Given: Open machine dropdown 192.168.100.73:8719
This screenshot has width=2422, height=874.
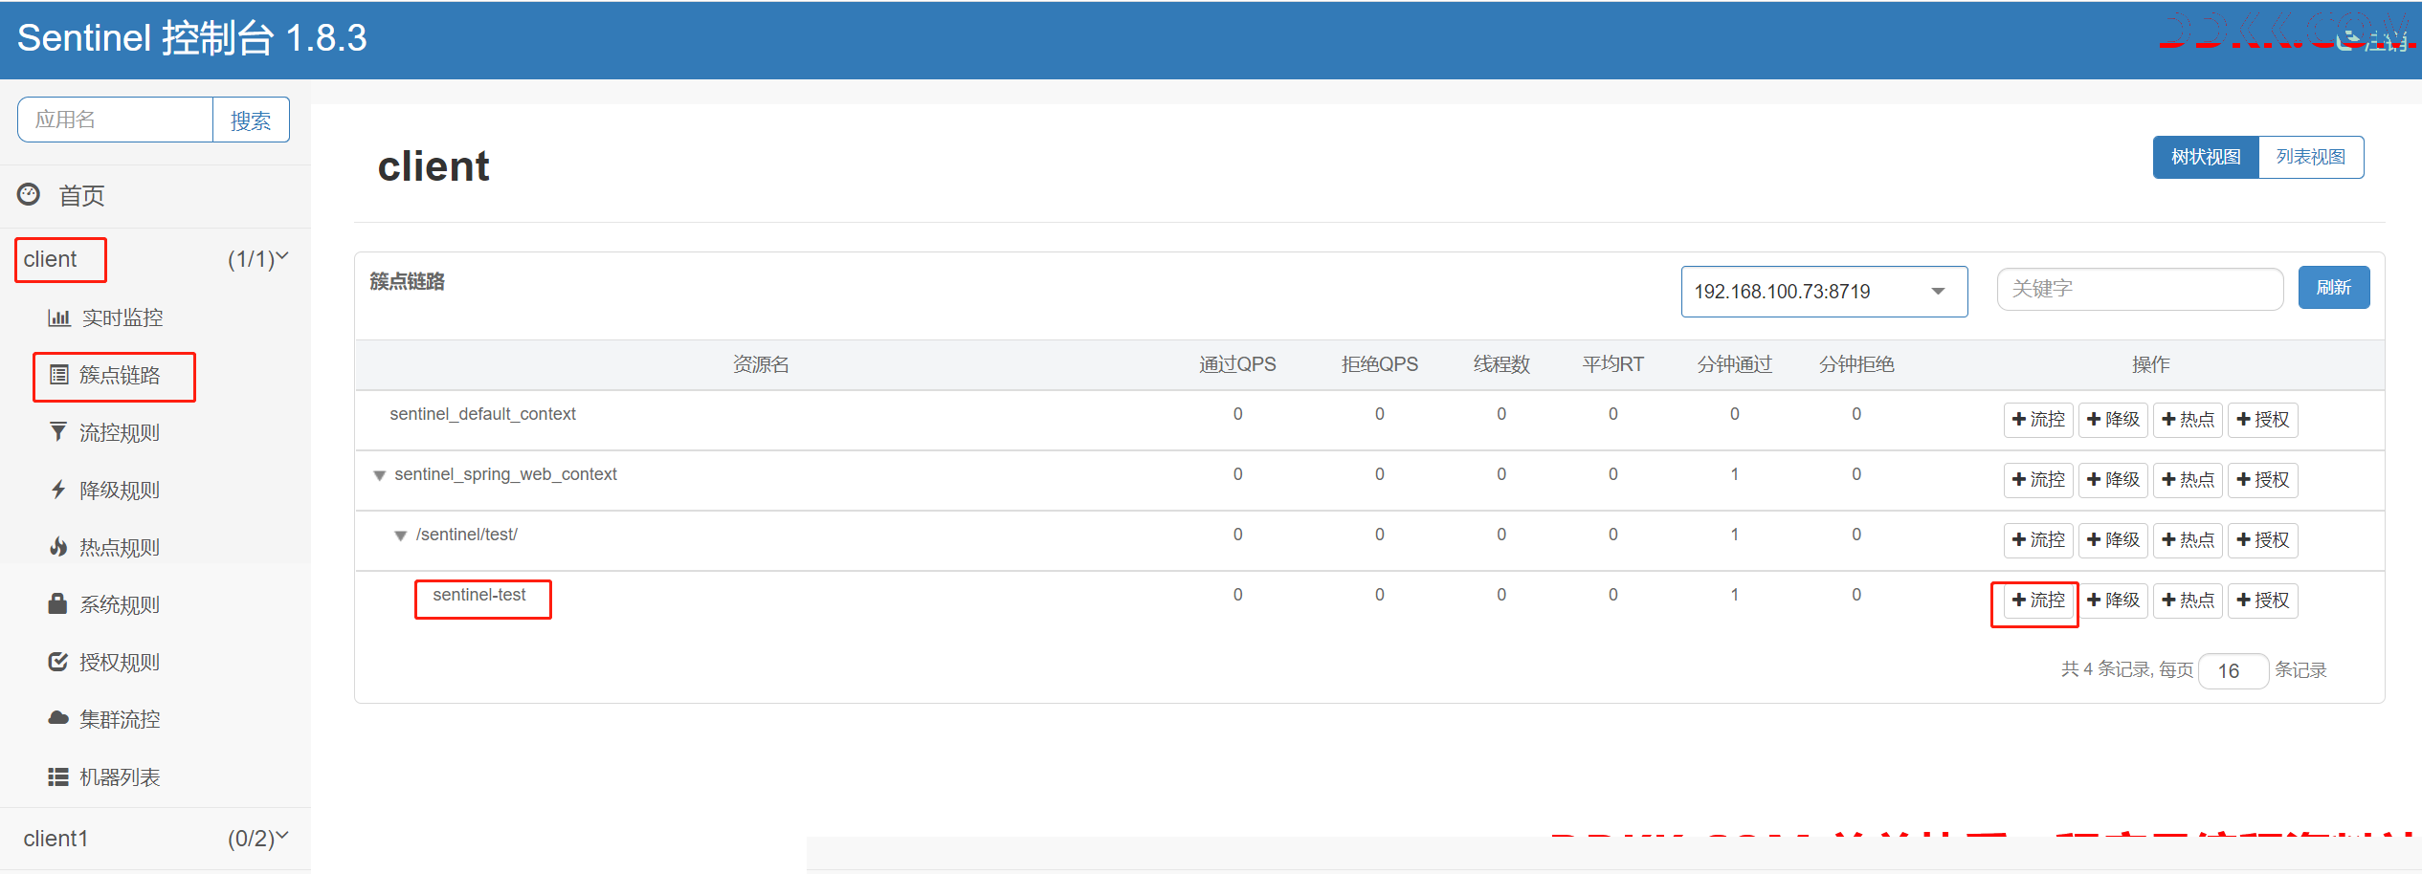Looking at the screenshot, I should (x=1824, y=292).
